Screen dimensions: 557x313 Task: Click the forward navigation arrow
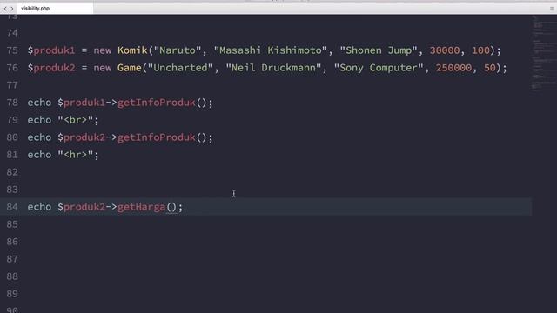click(x=11, y=9)
